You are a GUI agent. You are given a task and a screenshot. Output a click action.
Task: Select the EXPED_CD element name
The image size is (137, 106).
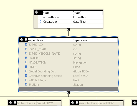36,45
